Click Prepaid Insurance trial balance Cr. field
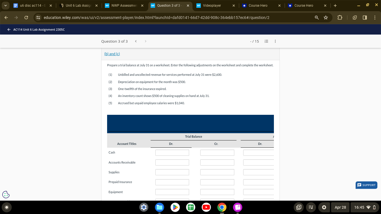Viewport: 381px width, 214px height. [217, 182]
